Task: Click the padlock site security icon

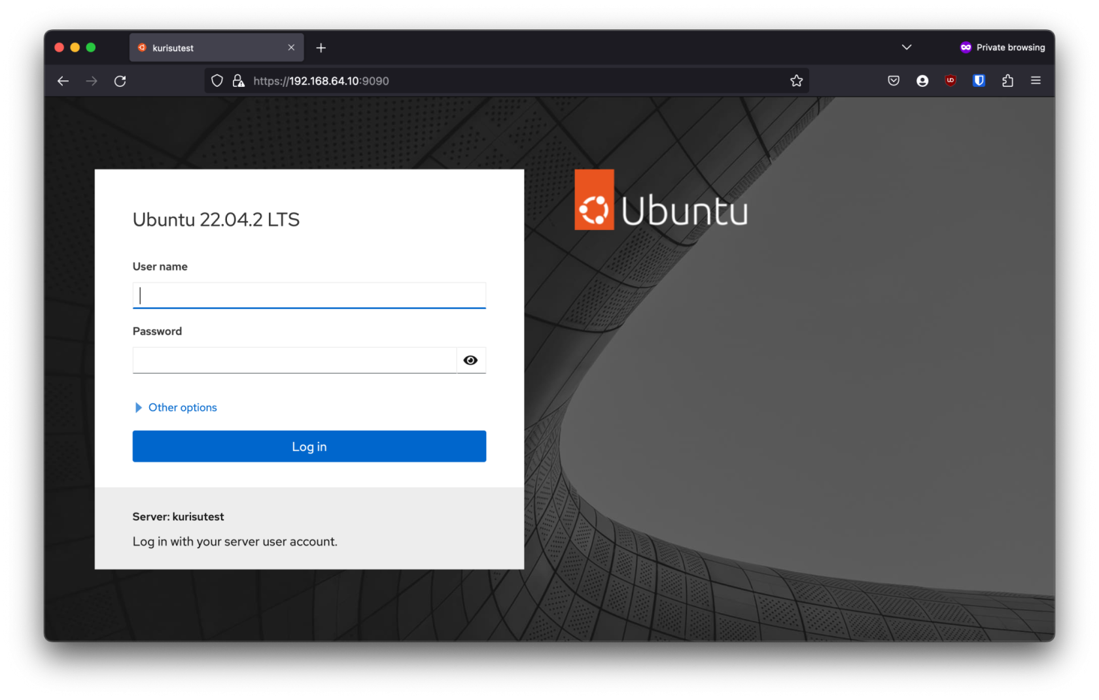Action: point(239,81)
